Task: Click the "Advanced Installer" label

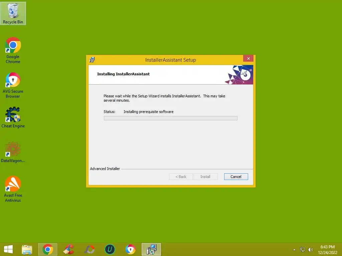Action: [105, 169]
